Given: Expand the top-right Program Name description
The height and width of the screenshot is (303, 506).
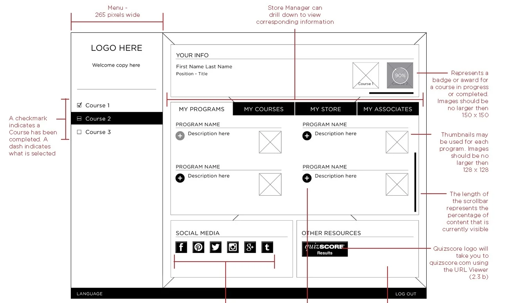Looking at the screenshot, I should [307, 135].
